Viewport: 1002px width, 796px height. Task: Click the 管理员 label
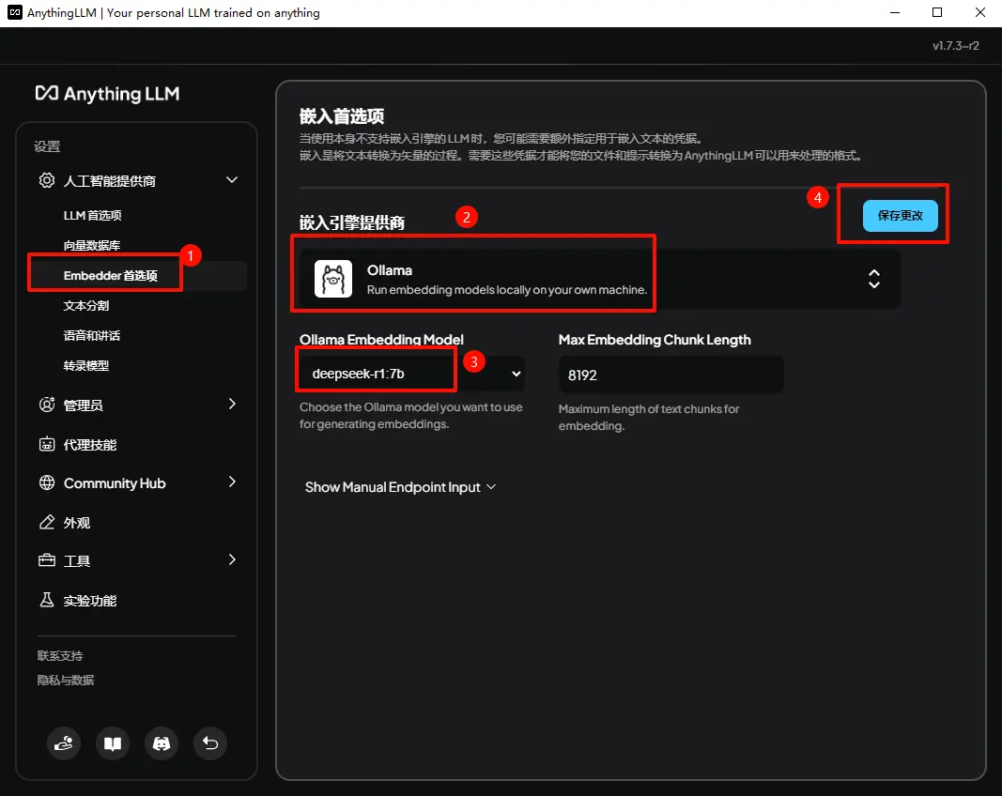(x=83, y=405)
